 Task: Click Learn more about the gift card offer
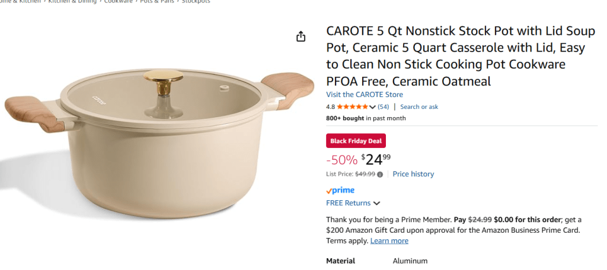pos(389,241)
